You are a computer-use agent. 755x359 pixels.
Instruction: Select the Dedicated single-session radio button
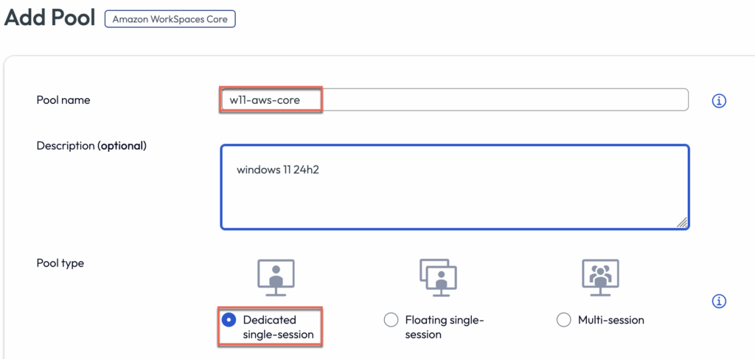coord(229,320)
